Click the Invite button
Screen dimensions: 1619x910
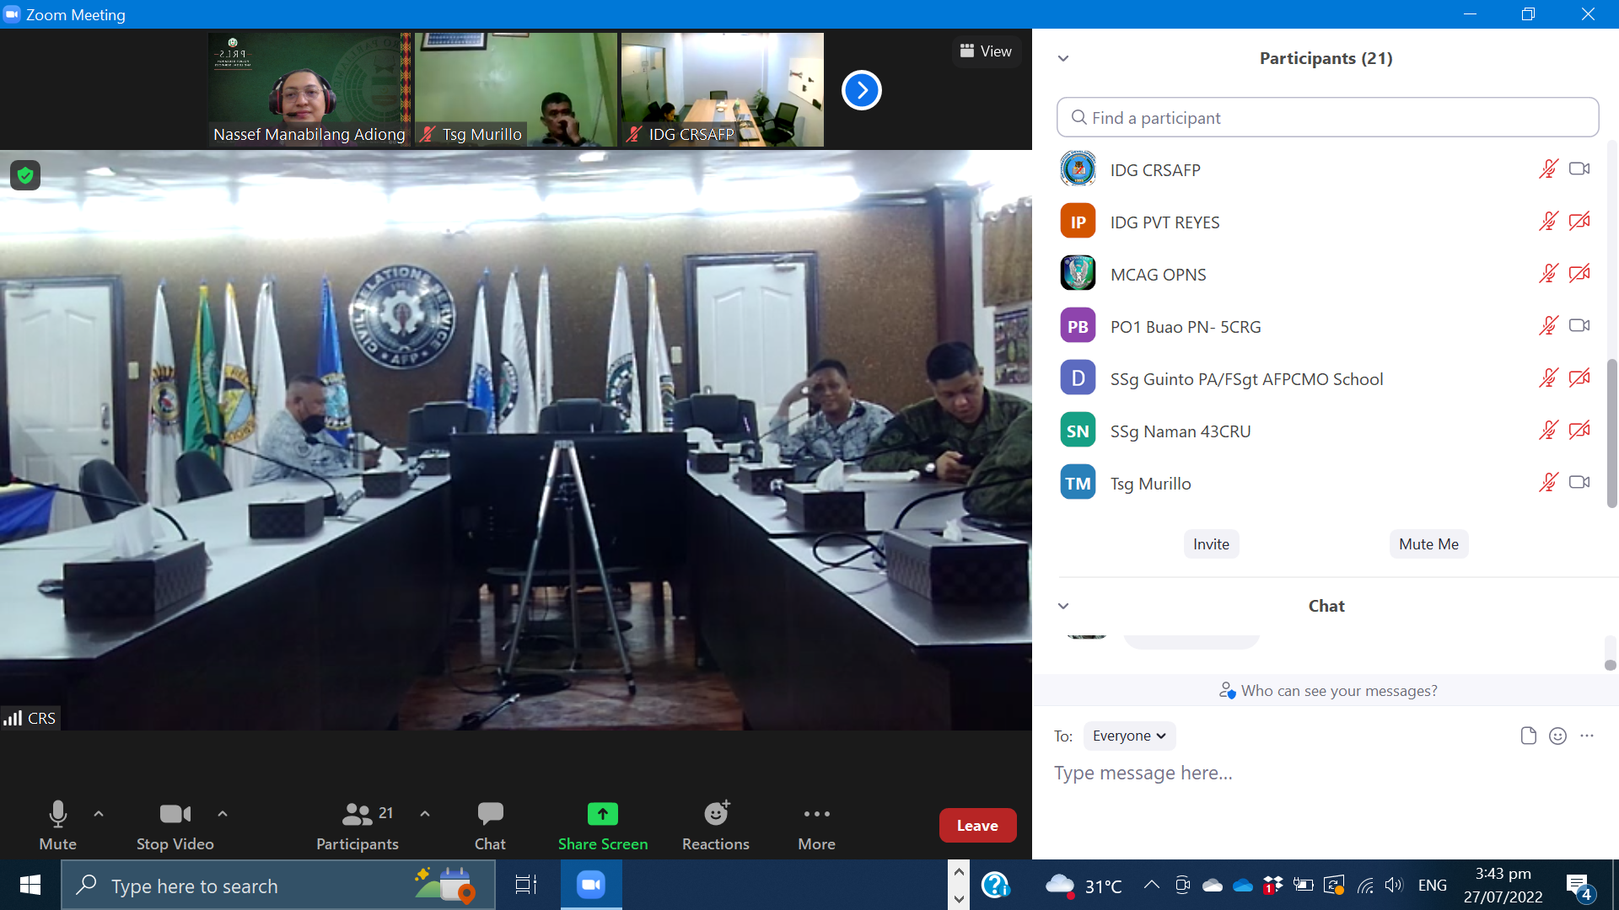click(1211, 544)
